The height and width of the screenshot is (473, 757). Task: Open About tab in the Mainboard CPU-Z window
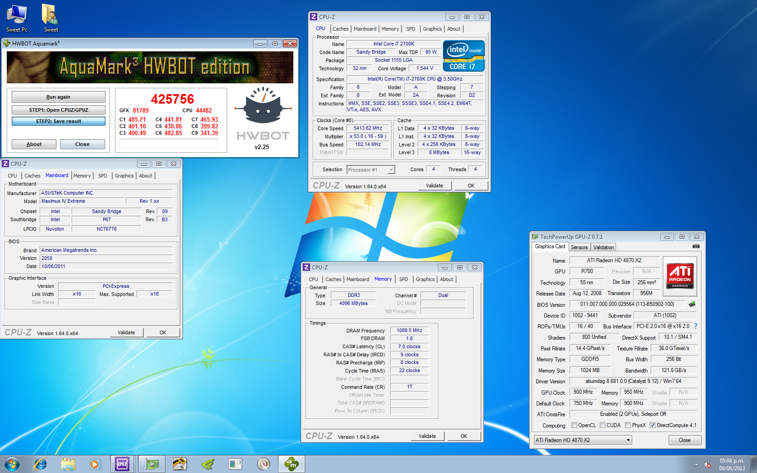tap(146, 176)
